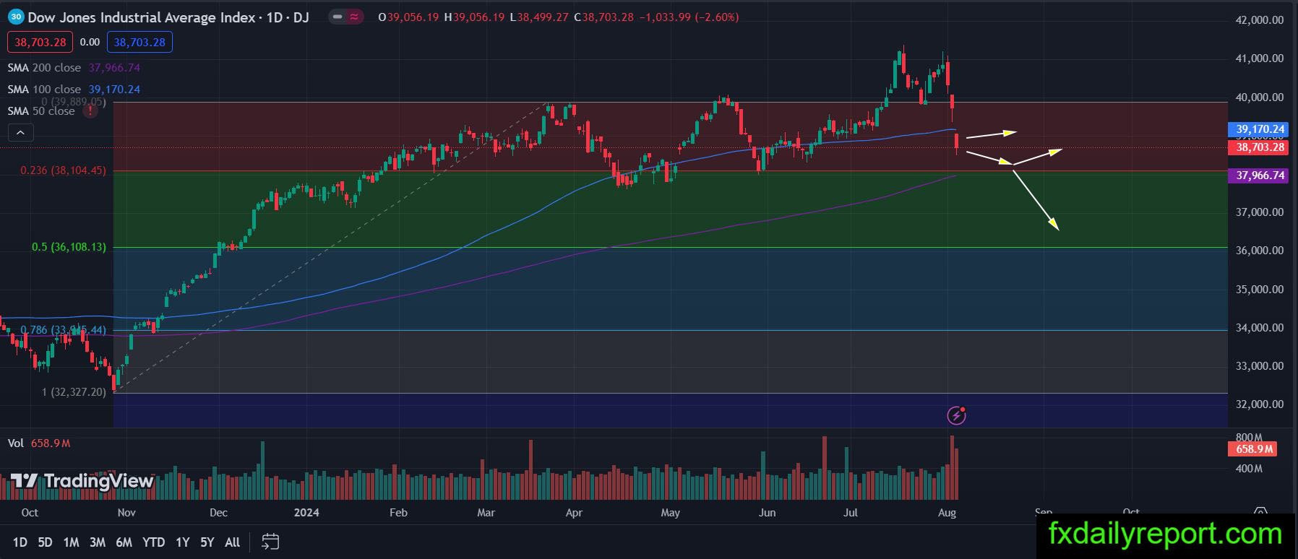Click 41,000.00 on the price axis
Image resolution: width=1298 pixels, height=559 pixels.
[1260, 58]
